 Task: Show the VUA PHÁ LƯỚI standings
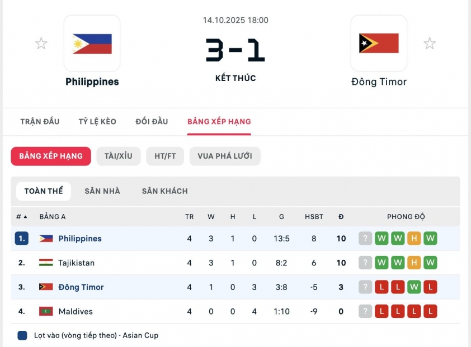(x=225, y=156)
